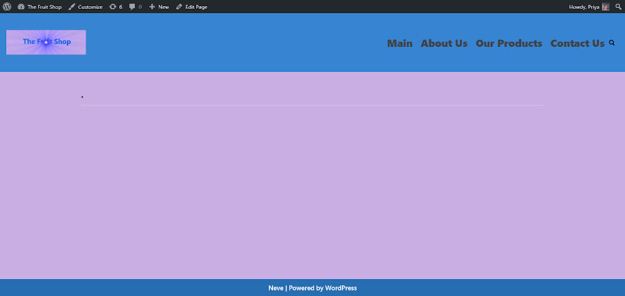Click Priya's avatar thumbnail
Screen dimensions: 625x296
pos(606,7)
